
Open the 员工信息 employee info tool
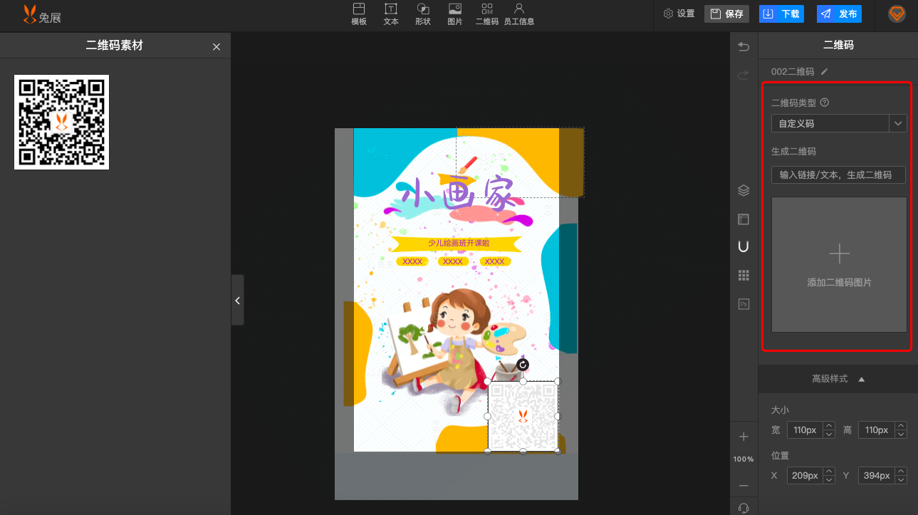tap(519, 14)
